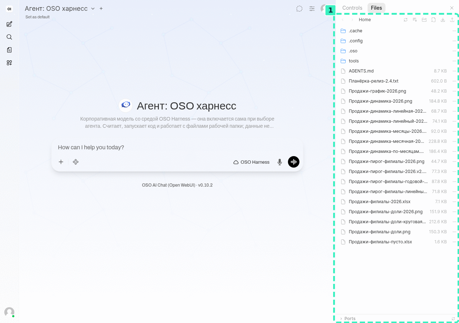Image resolution: width=459 pixels, height=323 pixels.
Task: Click the agent description text under the title
Action: point(177,122)
